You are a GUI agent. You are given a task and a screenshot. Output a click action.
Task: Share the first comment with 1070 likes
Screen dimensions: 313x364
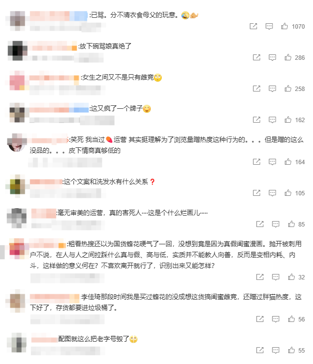click(253, 26)
